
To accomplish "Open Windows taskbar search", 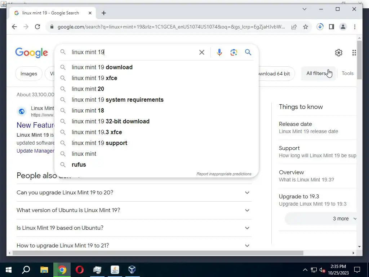I will pos(26,270).
